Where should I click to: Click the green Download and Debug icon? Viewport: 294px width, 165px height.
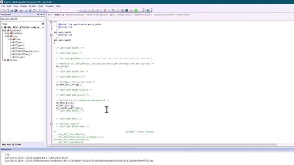pos(136,11)
